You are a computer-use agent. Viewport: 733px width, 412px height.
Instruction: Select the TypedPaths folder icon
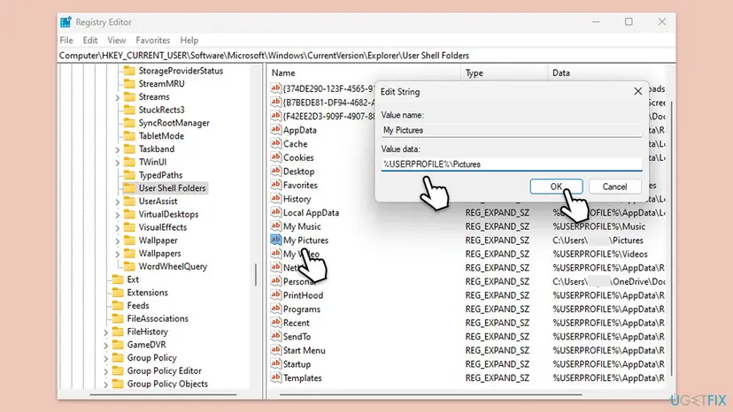click(129, 175)
